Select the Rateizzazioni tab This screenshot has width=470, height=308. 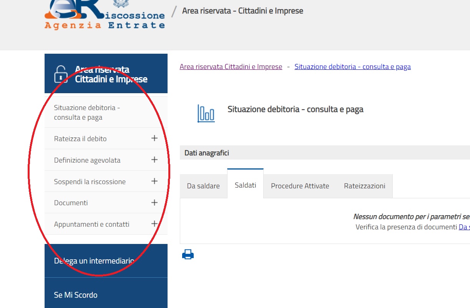click(x=364, y=186)
